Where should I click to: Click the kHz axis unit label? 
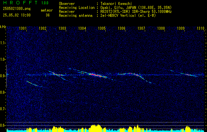pos(3,27)
